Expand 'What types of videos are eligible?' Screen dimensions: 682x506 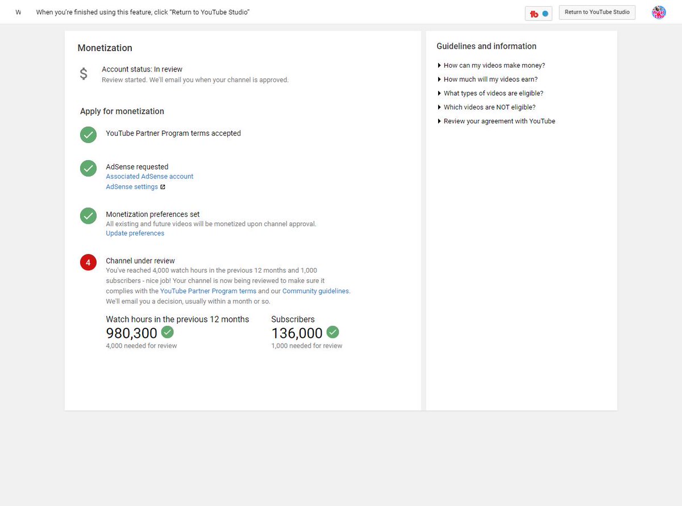point(490,93)
